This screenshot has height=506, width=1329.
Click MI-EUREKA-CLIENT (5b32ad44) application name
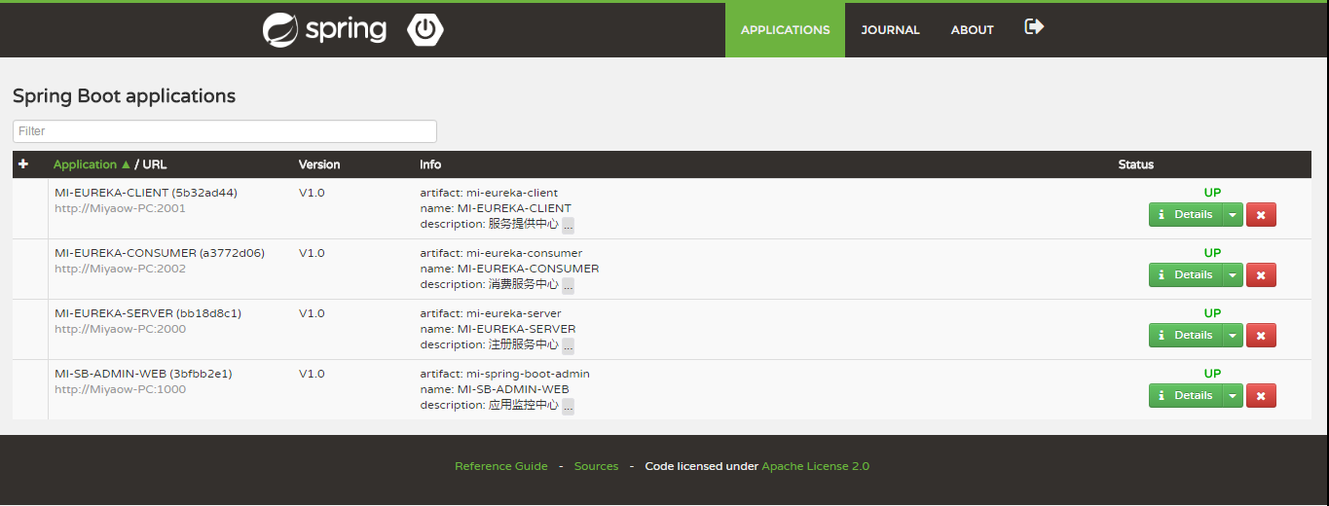click(x=146, y=193)
